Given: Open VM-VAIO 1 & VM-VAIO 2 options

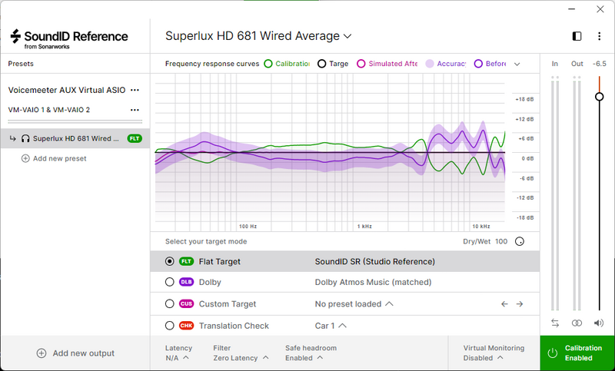Looking at the screenshot, I should pyautogui.click(x=135, y=110).
